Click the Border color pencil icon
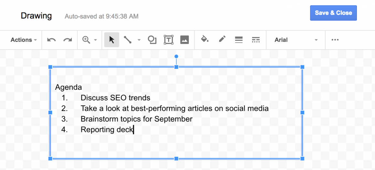Image resolution: width=375 pixels, height=170 pixels. [x=222, y=39]
